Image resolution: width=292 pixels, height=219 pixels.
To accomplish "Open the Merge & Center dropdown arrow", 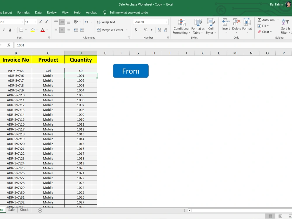I will tap(127, 30).
